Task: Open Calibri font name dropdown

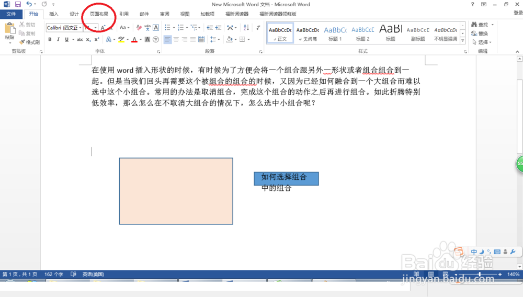Action: (80, 28)
